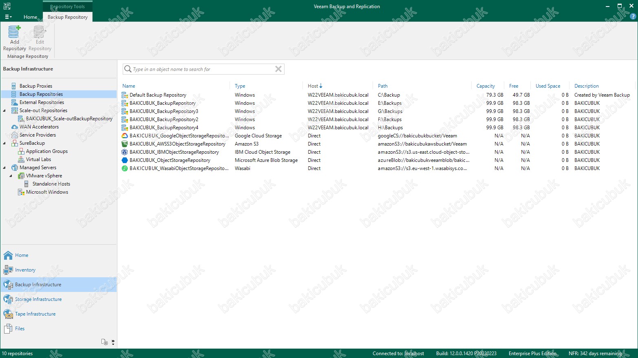Screen dimensions: 638x358
Task: Open Storage Infrastructure navigation pane
Action: (x=59, y=299)
